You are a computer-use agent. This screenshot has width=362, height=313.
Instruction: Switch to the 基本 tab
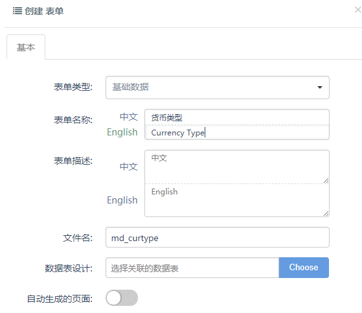pyautogui.click(x=26, y=47)
